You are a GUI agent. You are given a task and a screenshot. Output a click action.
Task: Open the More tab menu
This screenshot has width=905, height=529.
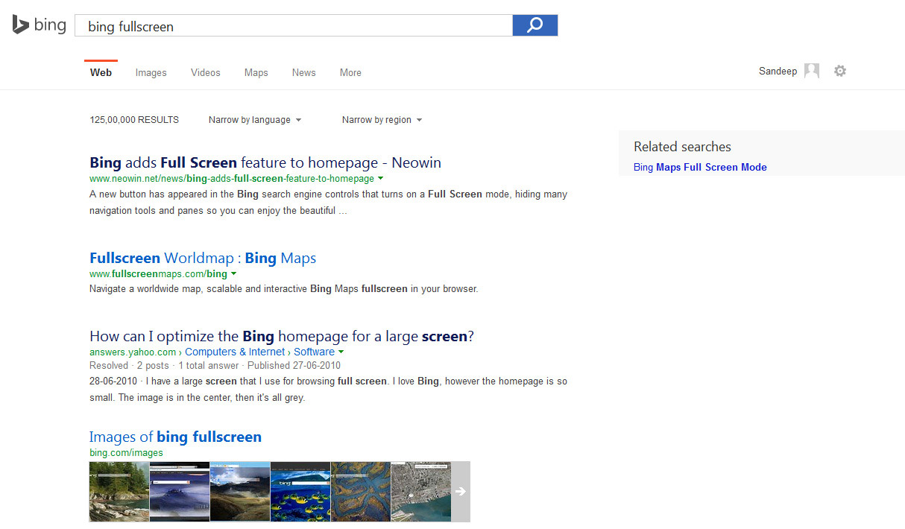[350, 73]
